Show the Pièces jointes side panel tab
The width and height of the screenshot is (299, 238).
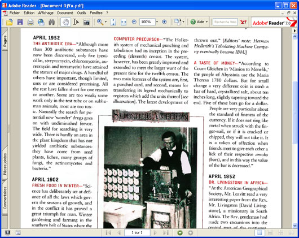pos(5,164)
